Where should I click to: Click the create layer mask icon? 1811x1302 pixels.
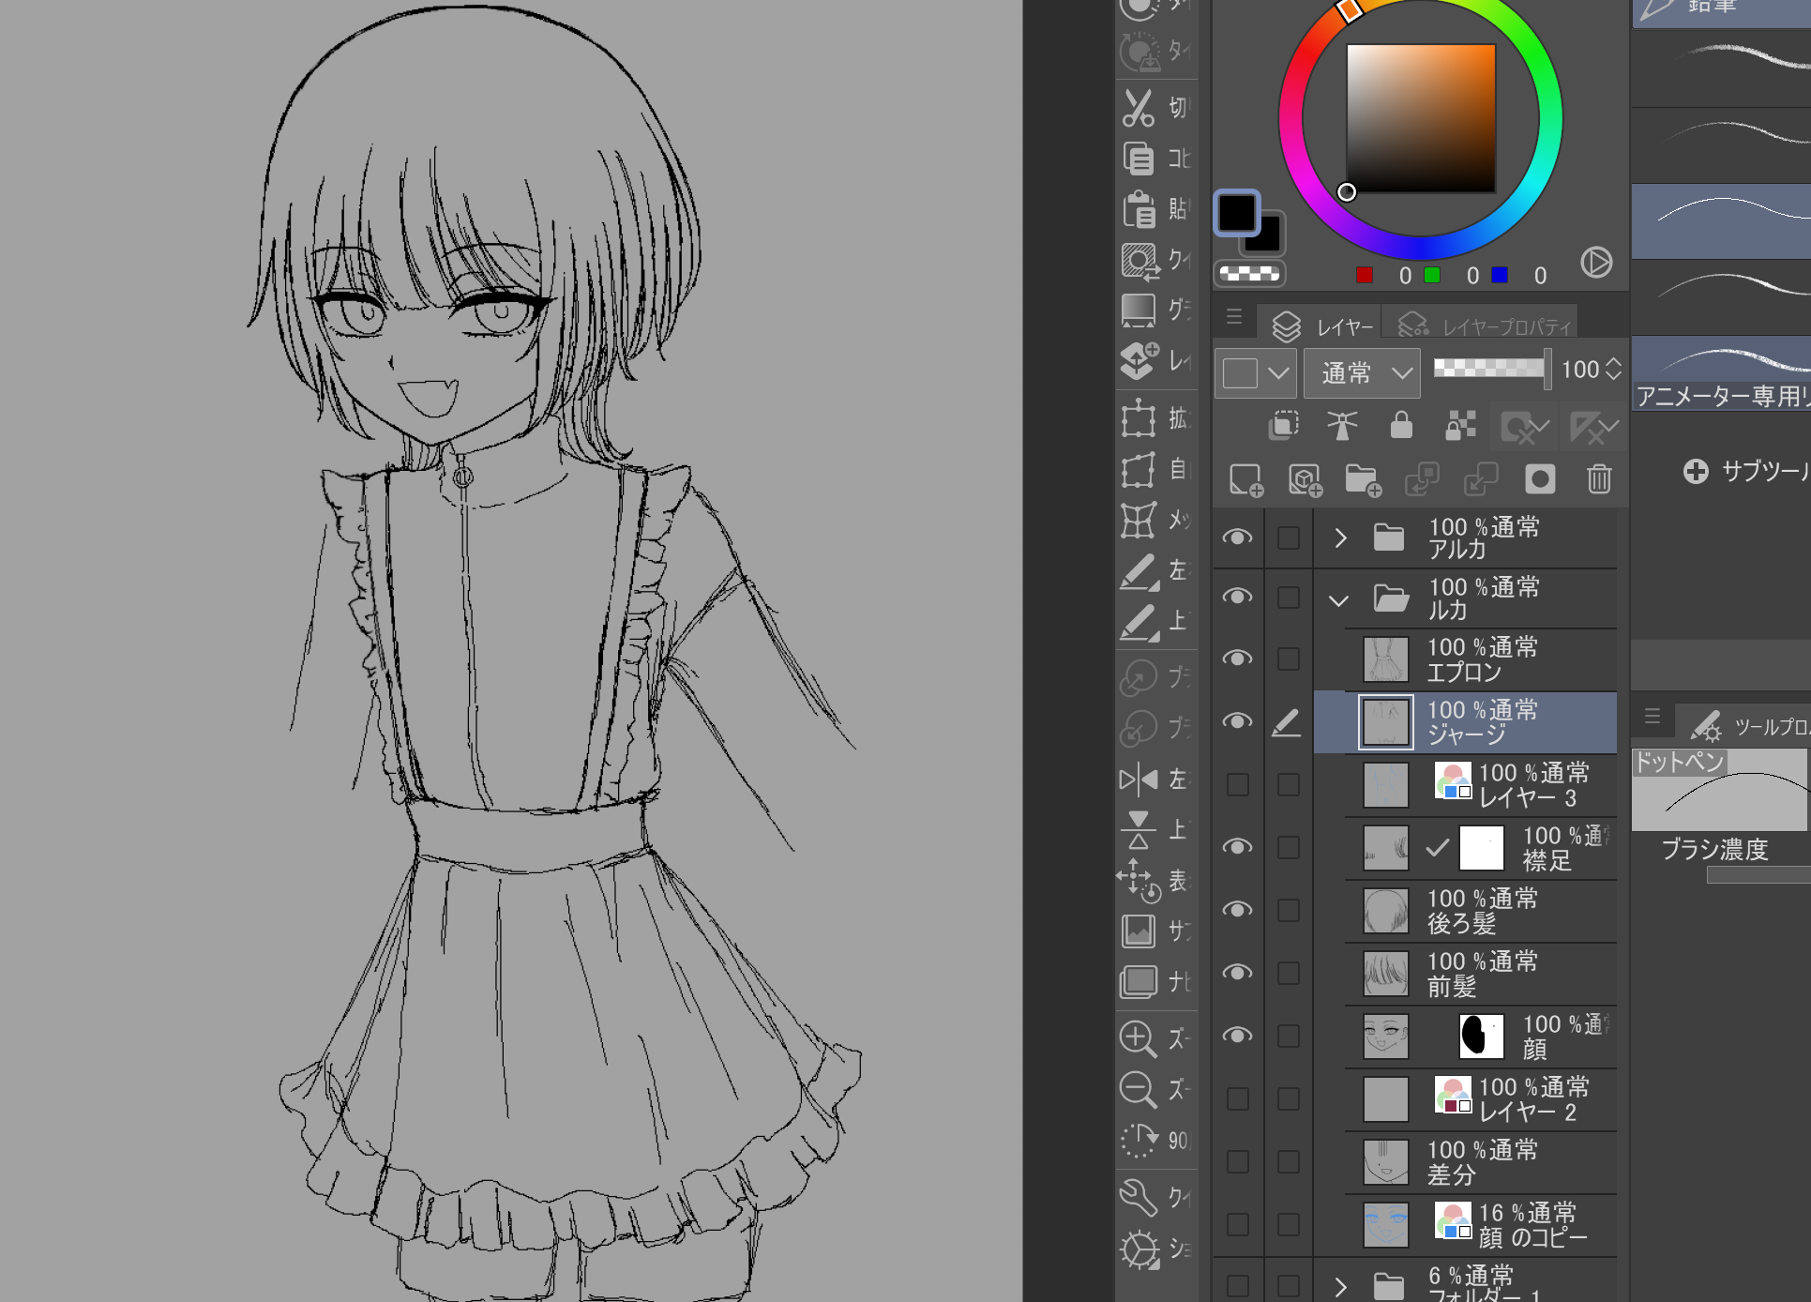coord(1540,479)
